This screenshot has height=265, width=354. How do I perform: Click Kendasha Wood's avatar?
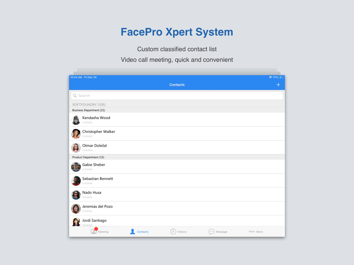click(x=76, y=120)
